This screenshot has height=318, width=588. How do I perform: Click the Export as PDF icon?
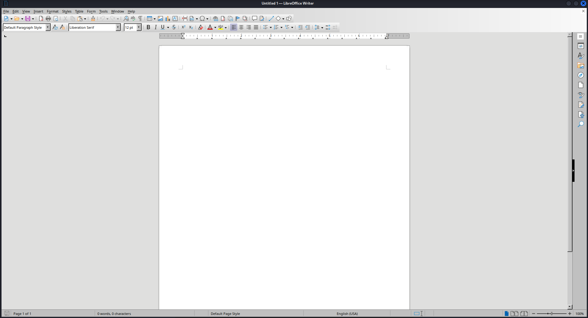point(41,19)
